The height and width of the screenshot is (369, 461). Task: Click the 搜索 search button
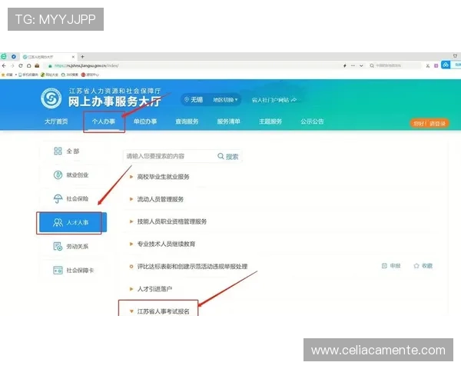click(x=228, y=157)
